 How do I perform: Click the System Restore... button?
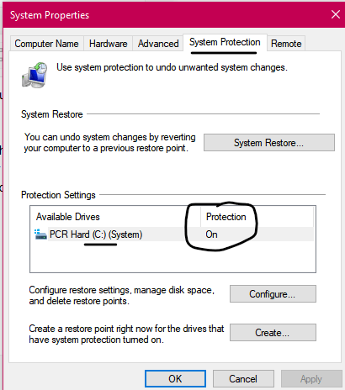point(269,143)
